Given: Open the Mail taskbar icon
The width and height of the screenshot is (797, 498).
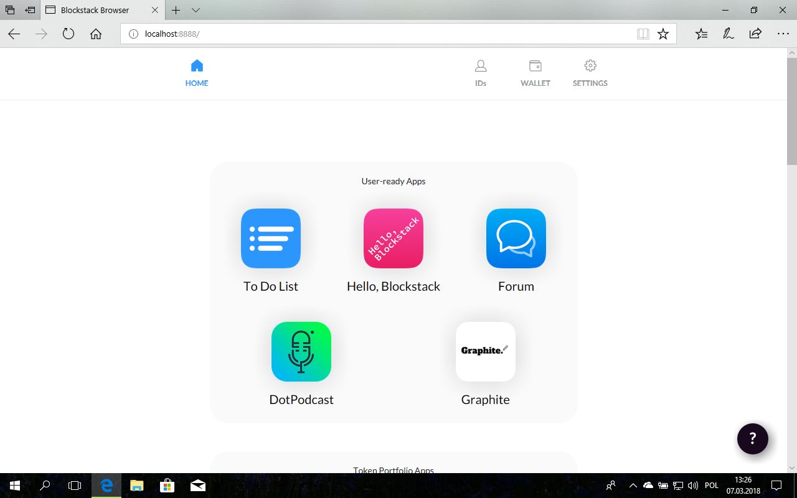Looking at the screenshot, I should 197,486.
